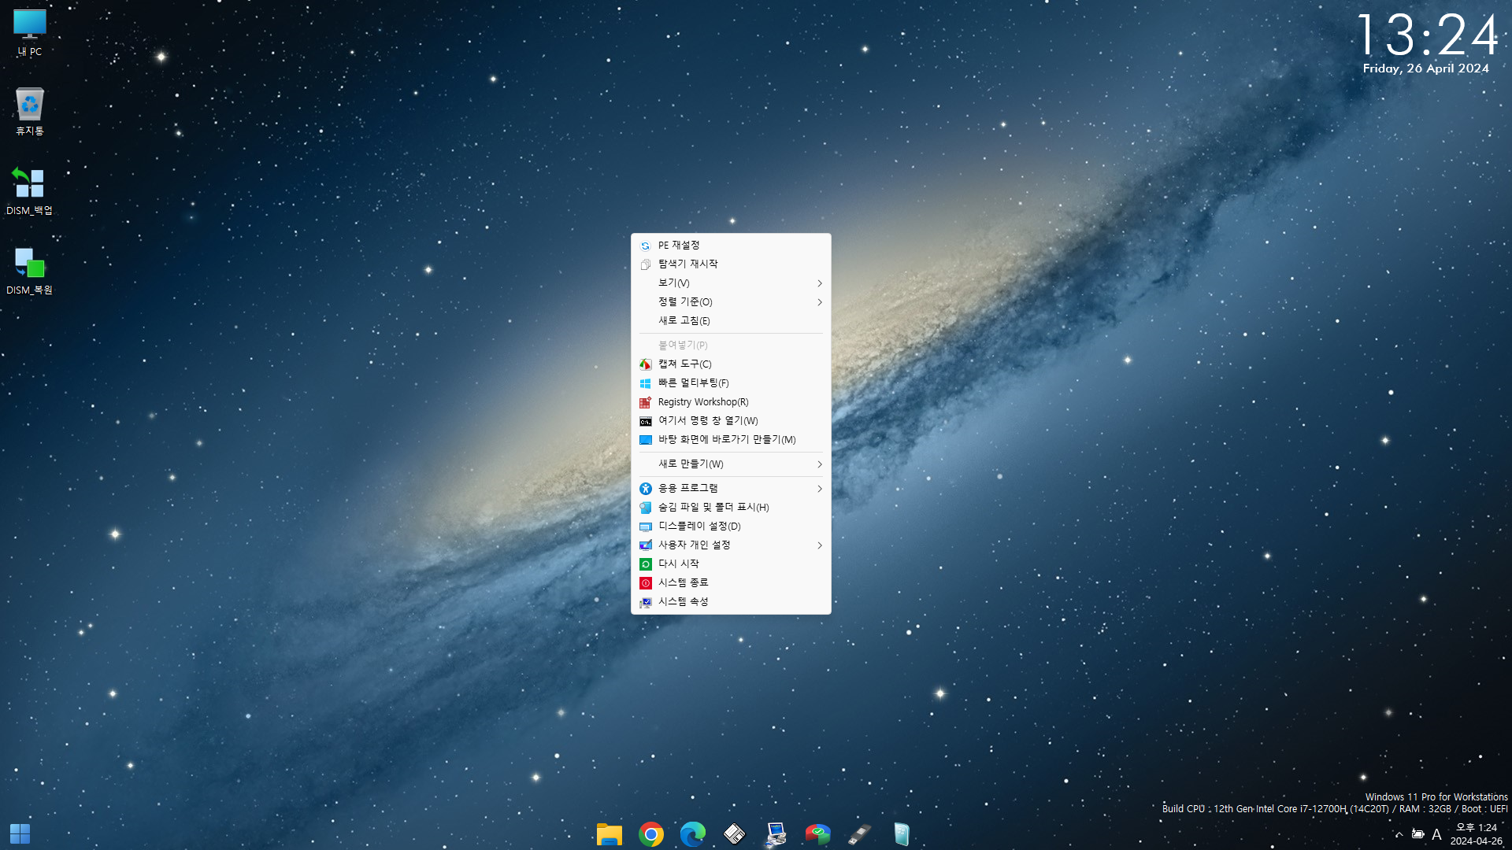The width and height of the screenshot is (1512, 850).
Task: Click the green 다시 시작 icon
Action: (x=646, y=564)
